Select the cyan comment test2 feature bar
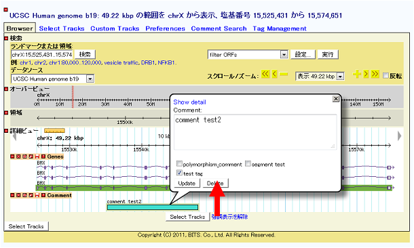The width and height of the screenshot is (414, 248). (153, 207)
